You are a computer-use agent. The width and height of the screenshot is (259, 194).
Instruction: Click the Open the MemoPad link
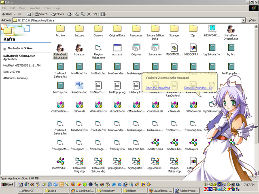[157, 88]
